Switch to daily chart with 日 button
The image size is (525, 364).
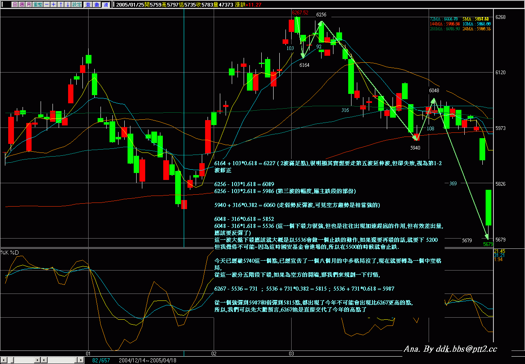[15, 5]
